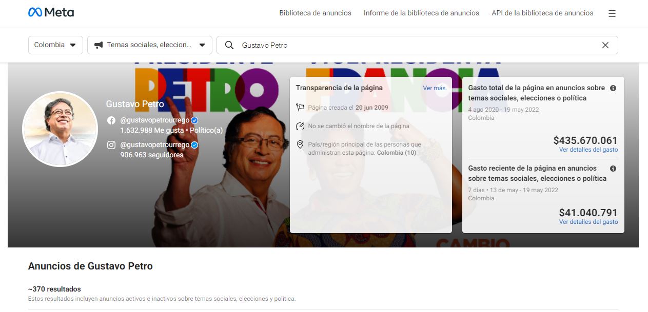Click 'Página creada el 20 jun 2009' text
This screenshot has height=312, width=648.
[348, 108]
